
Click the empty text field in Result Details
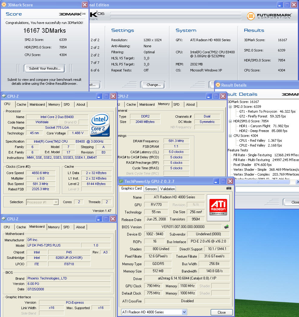tap(267, 190)
